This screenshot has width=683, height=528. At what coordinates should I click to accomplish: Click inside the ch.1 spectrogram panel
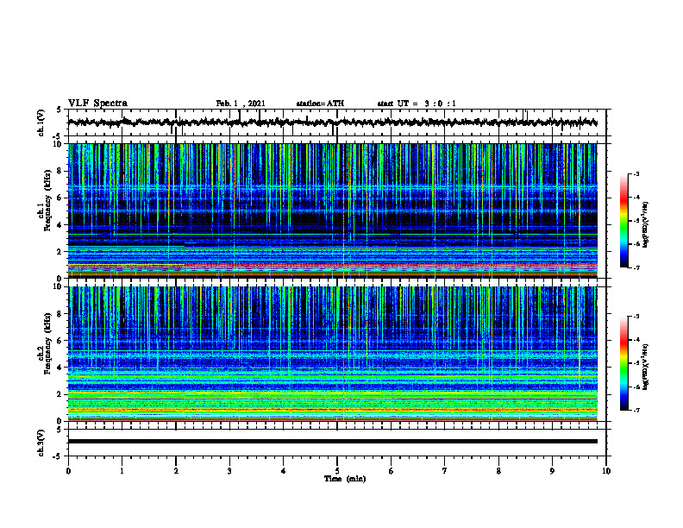point(332,211)
